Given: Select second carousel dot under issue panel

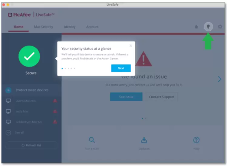Looking at the screenshot, I should click(146, 118).
